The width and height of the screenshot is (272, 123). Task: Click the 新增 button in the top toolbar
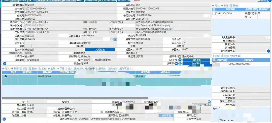point(6,1)
